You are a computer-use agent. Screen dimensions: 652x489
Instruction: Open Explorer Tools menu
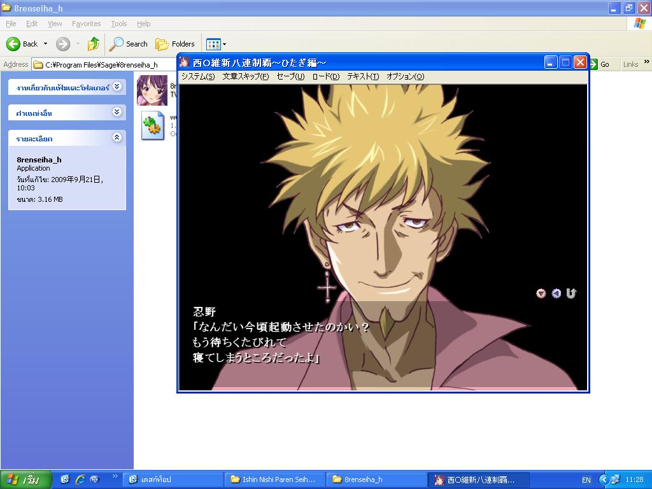pyautogui.click(x=118, y=24)
